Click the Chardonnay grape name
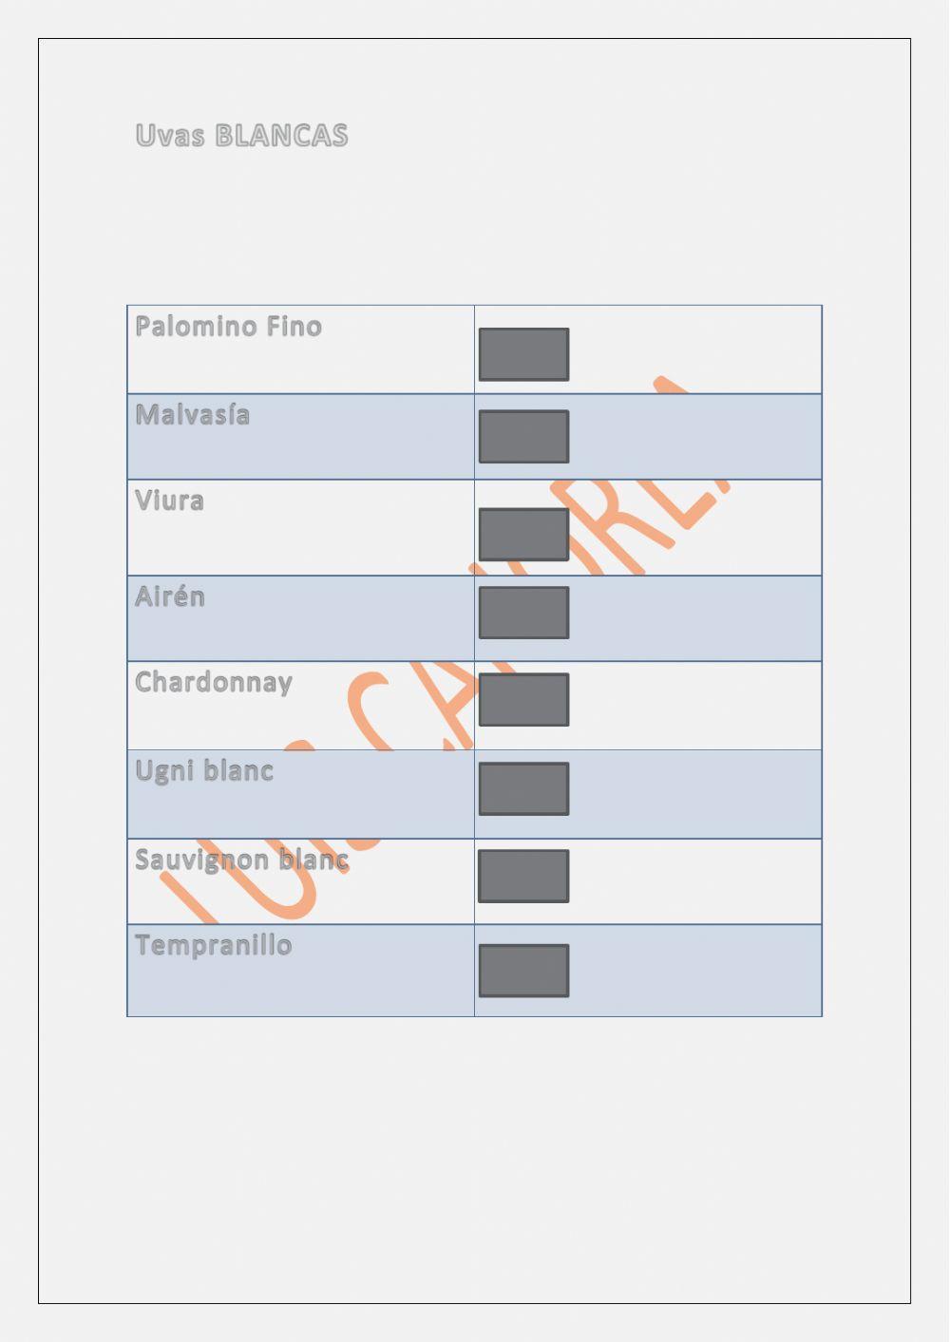 [214, 683]
